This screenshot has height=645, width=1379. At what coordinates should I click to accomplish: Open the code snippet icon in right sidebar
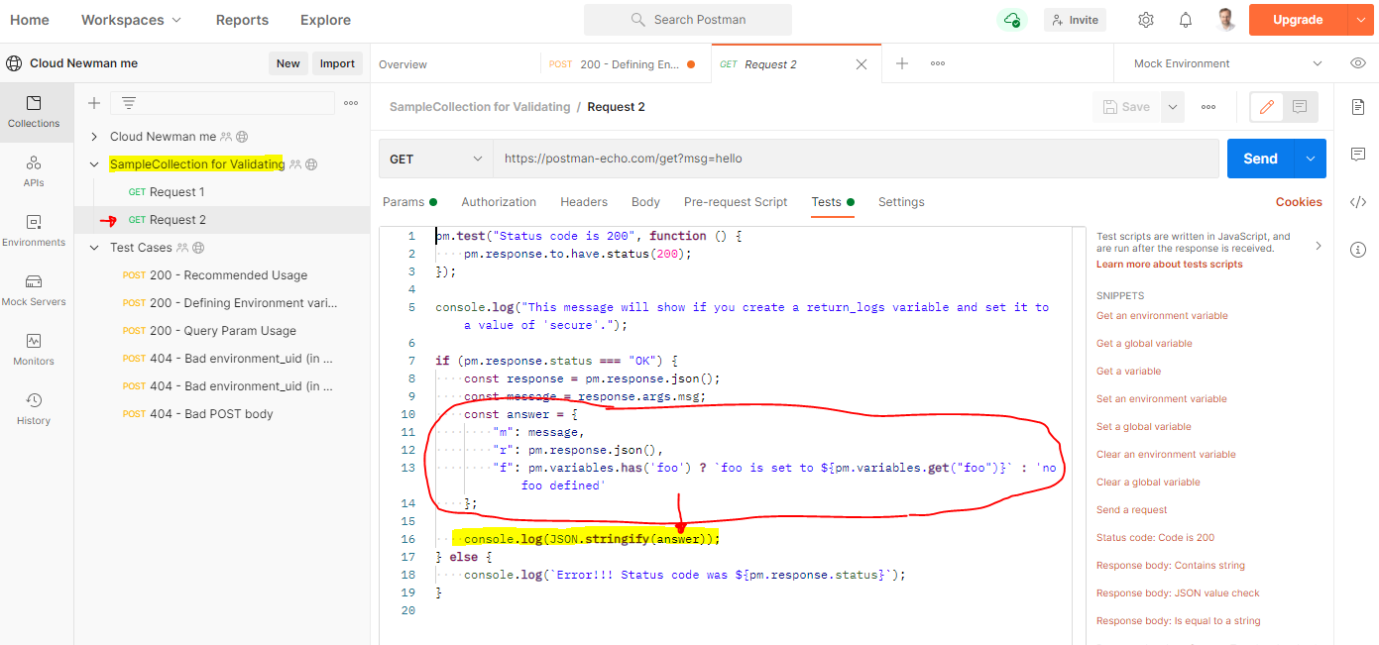pos(1358,202)
